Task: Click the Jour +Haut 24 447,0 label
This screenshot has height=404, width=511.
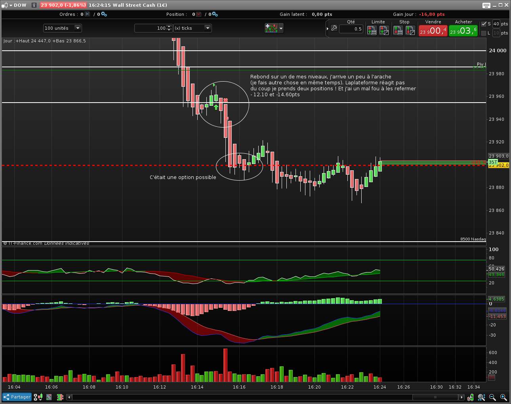Action: pyautogui.click(x=27, y=41)
